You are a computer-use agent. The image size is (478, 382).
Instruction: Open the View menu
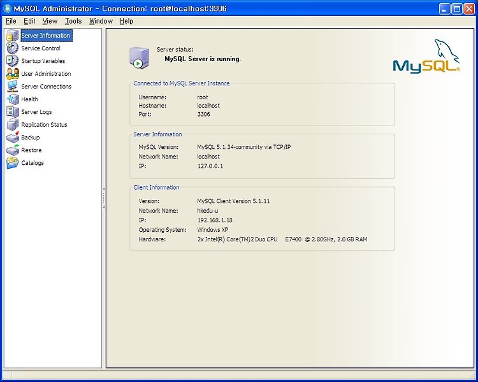50,21
